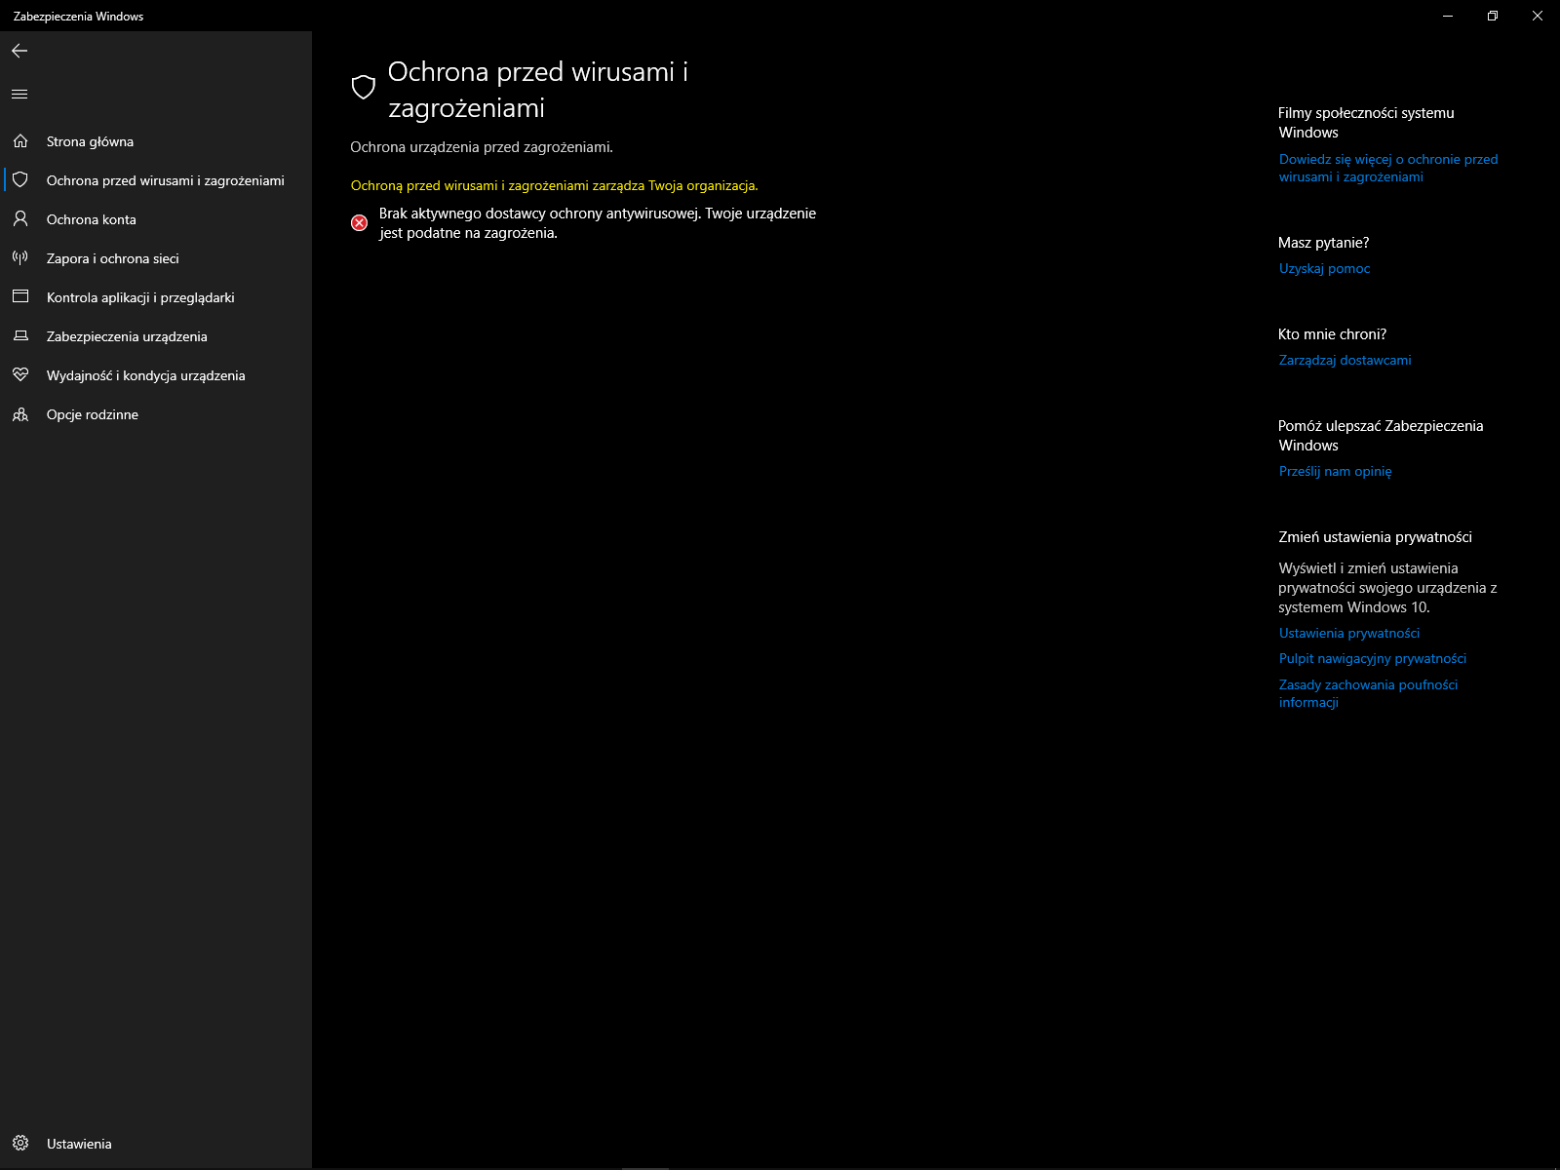1560x1170 pixels.
Task: Close the Zabezpieczenia Windows window
Action: point(1538,16)
